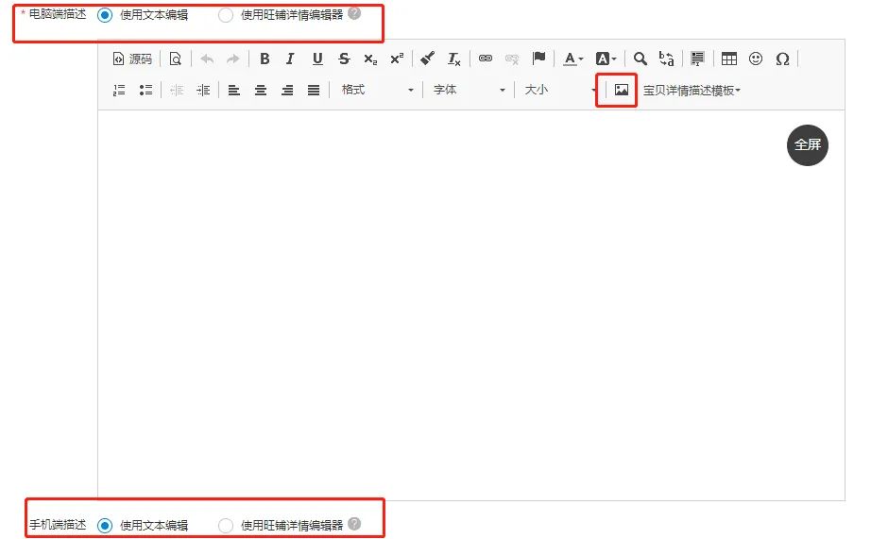Insert a hyperlink
Viewport: 871px width, 539px height.
click(486, 59)
